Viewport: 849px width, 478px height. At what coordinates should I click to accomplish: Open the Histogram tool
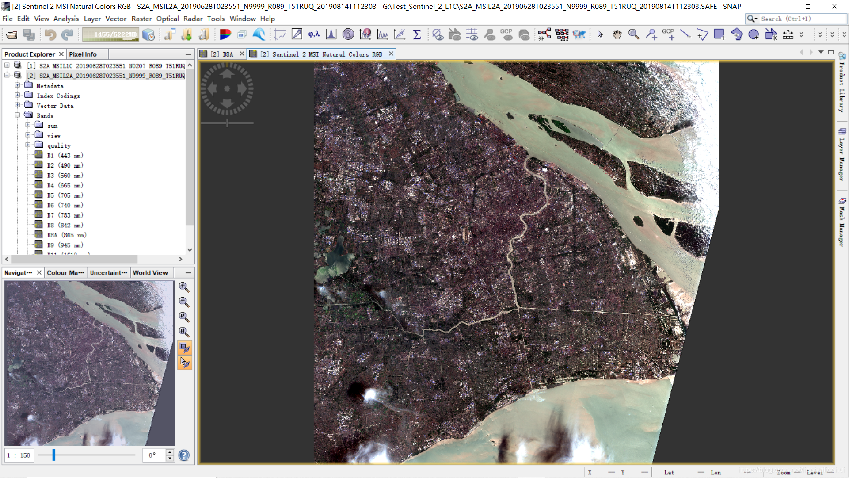pos(331,34)
